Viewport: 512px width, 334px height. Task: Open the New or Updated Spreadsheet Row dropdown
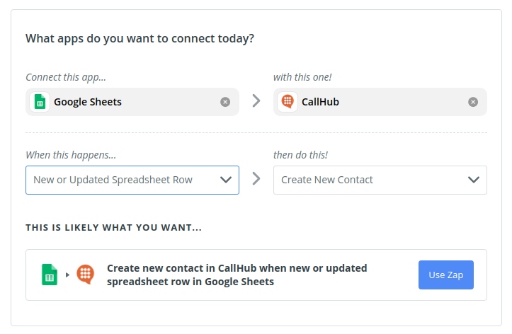pyautogui.click(x=132, y=180)
